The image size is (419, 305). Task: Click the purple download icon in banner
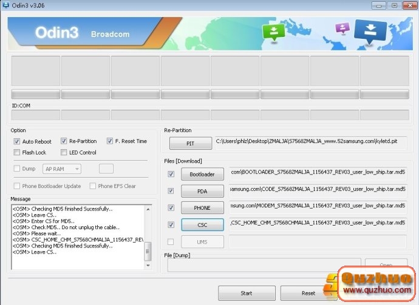click(342, 28)
